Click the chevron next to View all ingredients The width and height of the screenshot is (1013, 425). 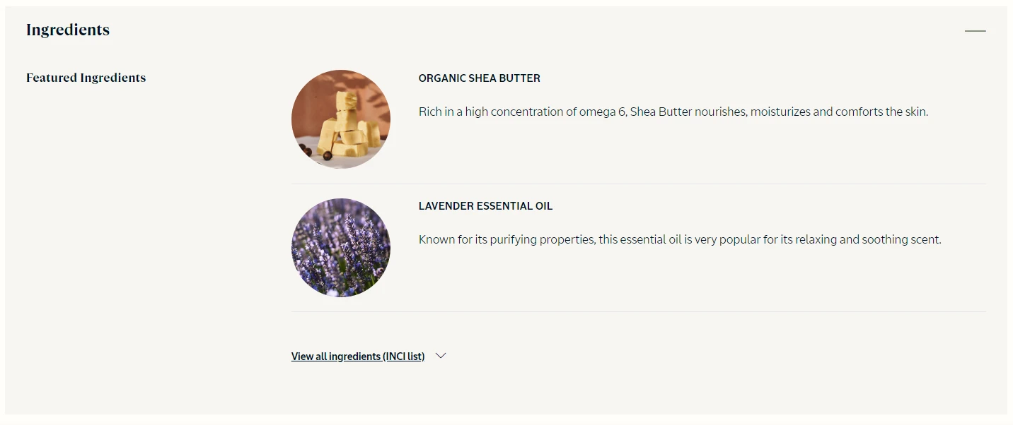(x=441, y=356)
